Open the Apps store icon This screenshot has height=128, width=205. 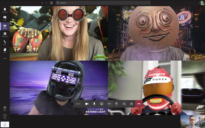point(5,108)
